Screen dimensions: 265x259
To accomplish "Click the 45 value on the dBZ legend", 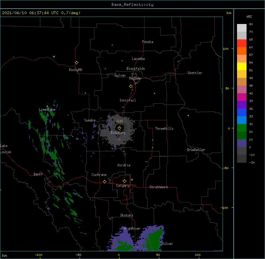I will point(251,86).
